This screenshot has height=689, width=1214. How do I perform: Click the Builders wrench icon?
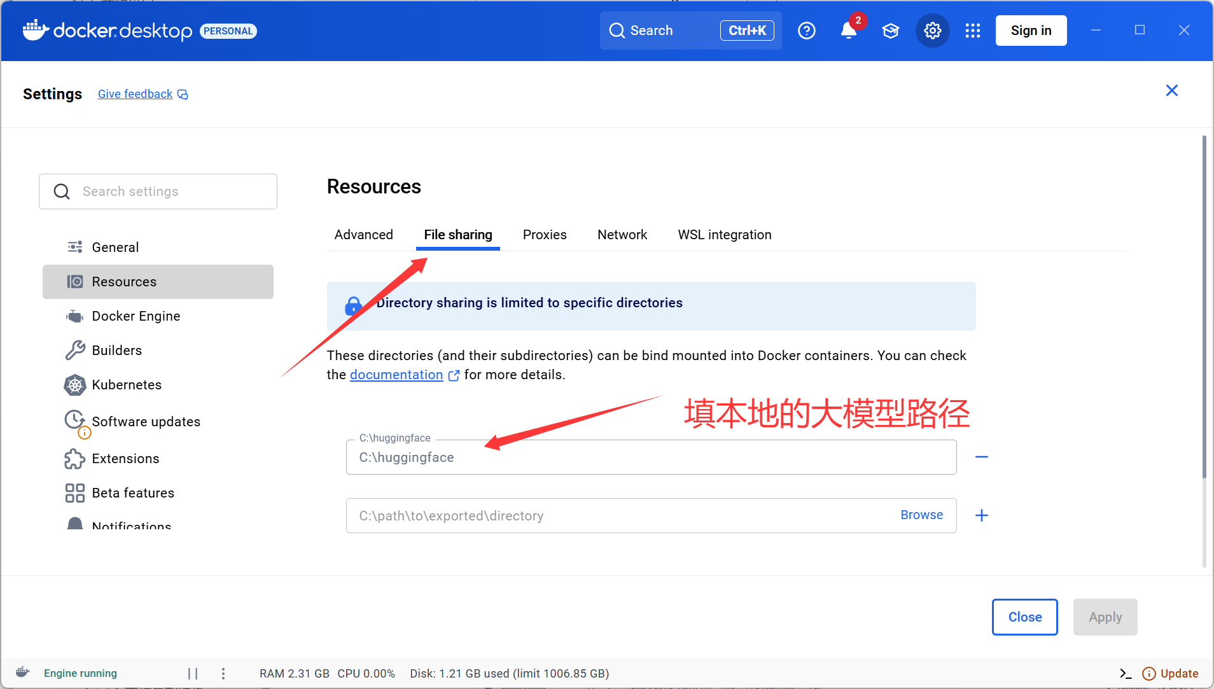point(75,350)
